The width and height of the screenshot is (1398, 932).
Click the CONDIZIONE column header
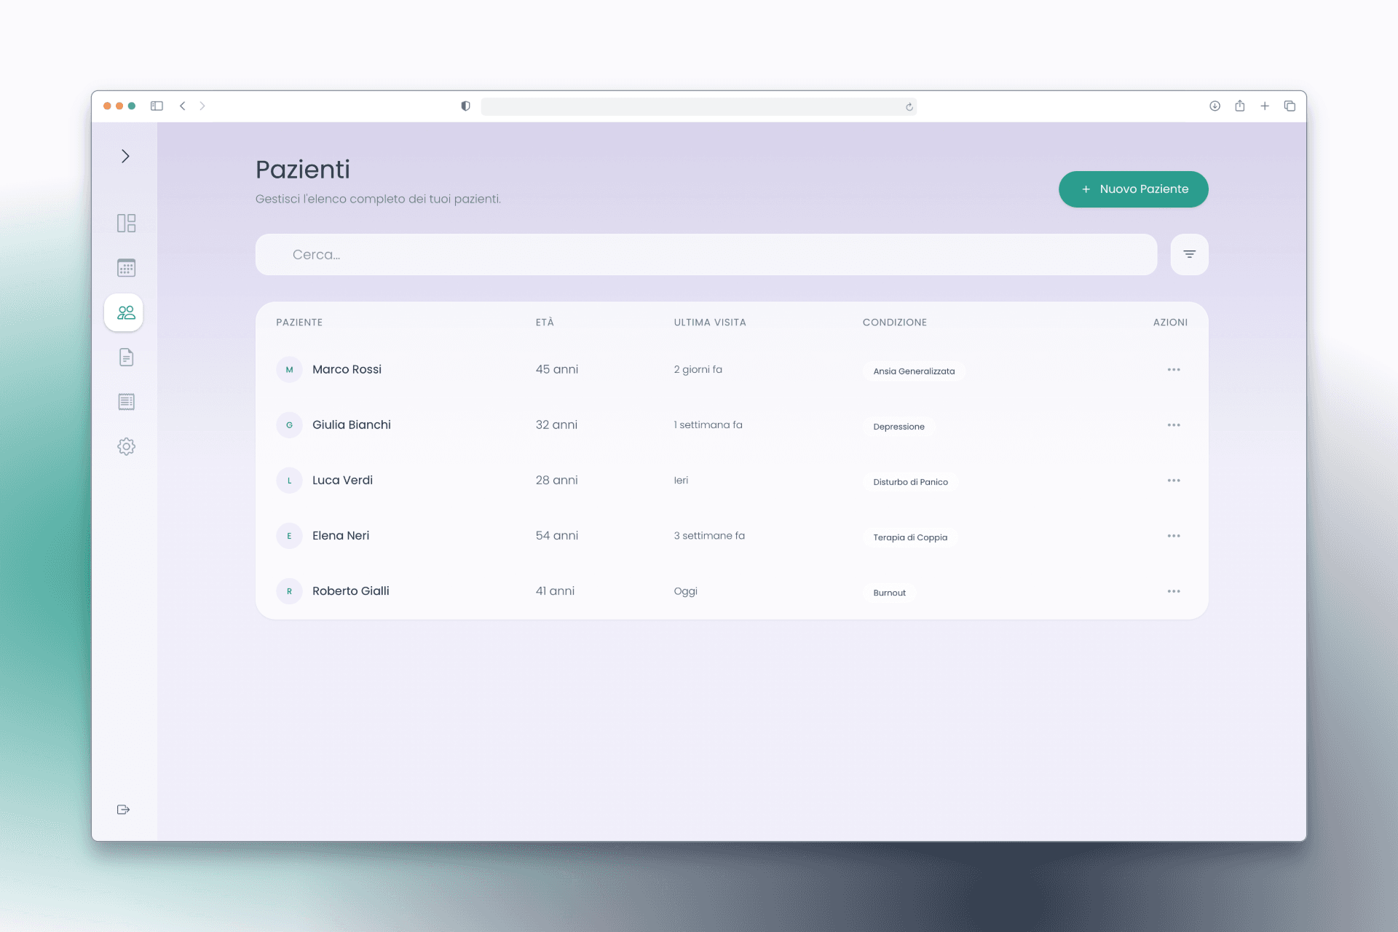(895, 323)
